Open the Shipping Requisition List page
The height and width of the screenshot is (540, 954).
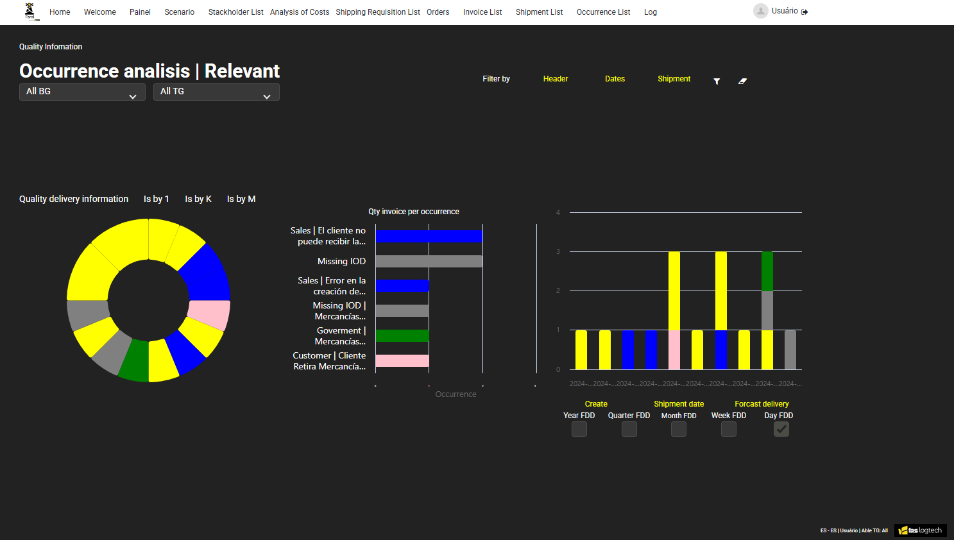tap(378, 12)
